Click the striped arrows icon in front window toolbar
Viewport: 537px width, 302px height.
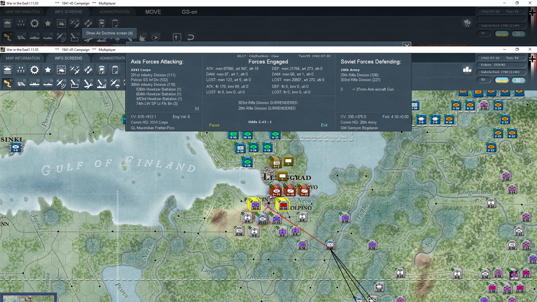tap(88, 70)
